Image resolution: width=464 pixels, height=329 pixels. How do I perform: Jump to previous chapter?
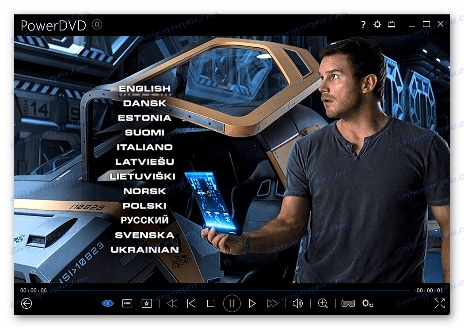[x=191, y=303]
